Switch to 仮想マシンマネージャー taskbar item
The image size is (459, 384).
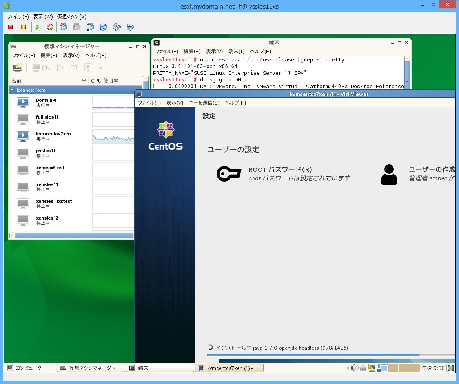coord(91,368)
